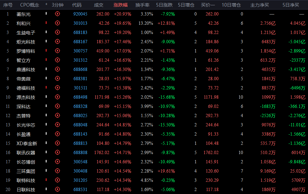Open 3-minute chart icon for 炬光科技
The image size is (308, 194).
57,41
